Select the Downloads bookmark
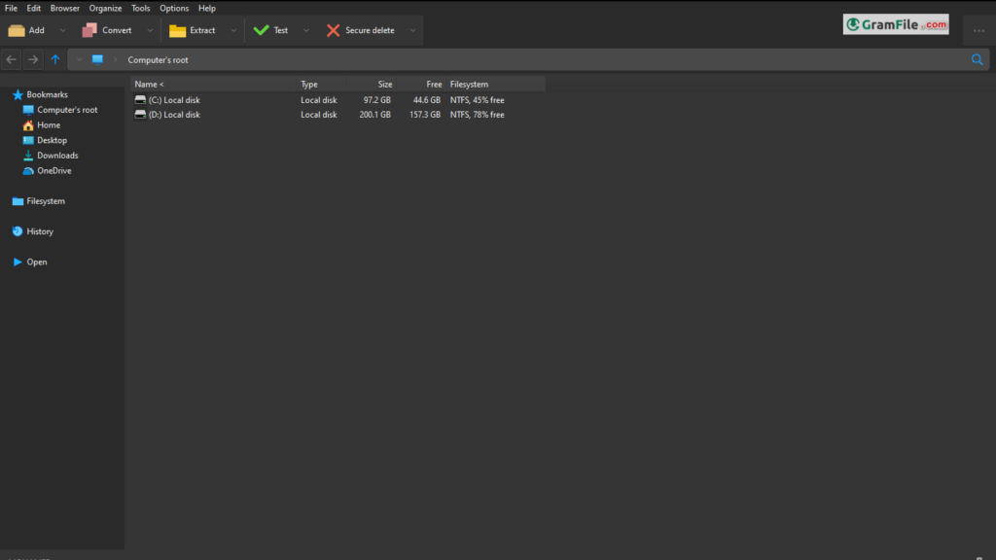This screenshot has width=996, height=560. tap(57, 156)
